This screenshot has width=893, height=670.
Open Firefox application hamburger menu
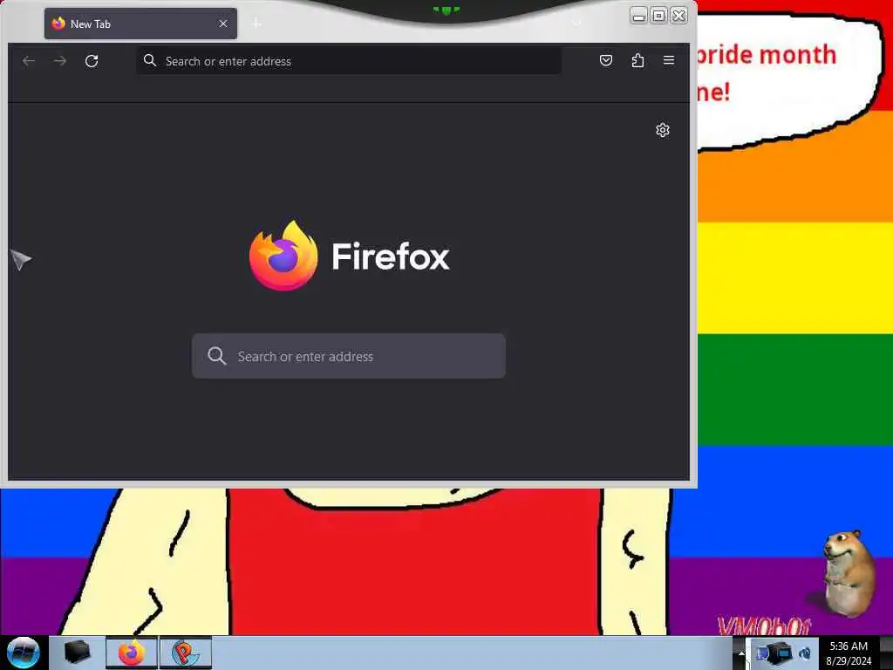point(669,60)
